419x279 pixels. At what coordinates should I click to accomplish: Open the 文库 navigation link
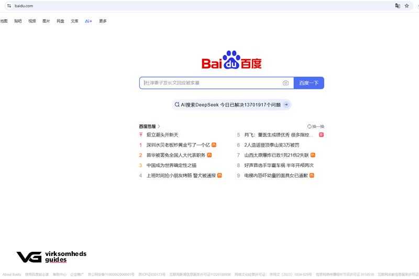click(x=74, y=21)
